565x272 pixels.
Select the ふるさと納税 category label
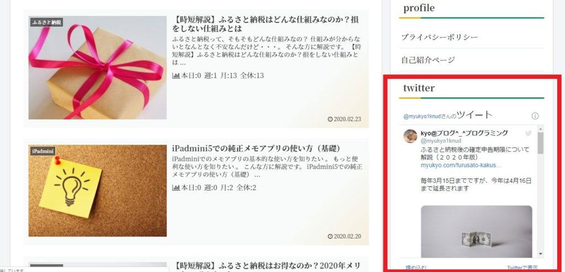coord(46,23)
